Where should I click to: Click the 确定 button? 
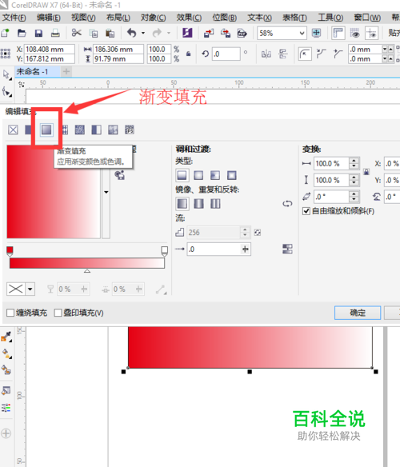tap(358, 313)
